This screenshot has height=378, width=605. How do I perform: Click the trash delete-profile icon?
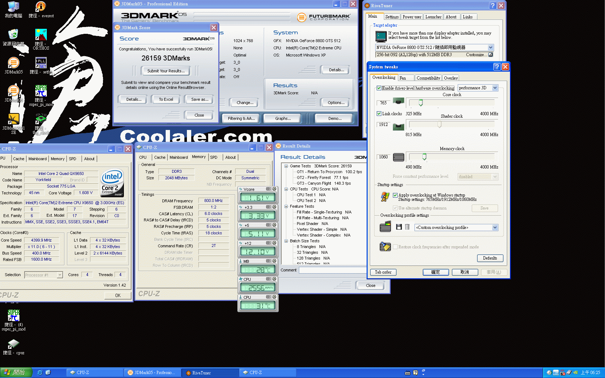407,227
